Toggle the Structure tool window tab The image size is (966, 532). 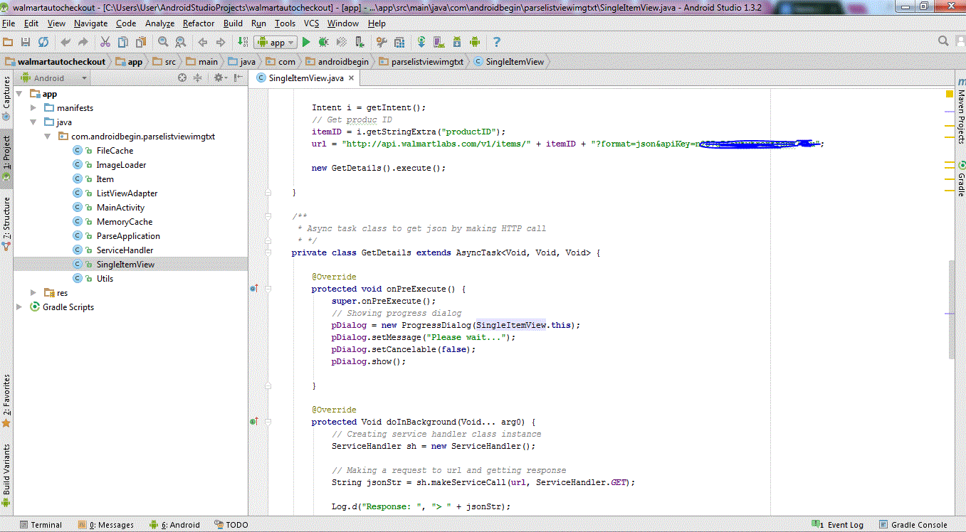pyautogui.click(x=6, y=223)
